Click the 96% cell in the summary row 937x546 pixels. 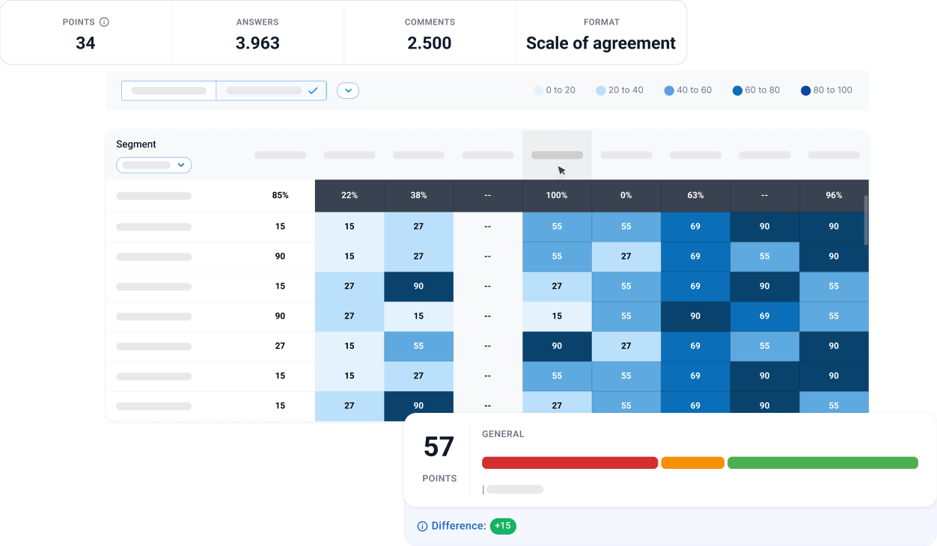834,195
